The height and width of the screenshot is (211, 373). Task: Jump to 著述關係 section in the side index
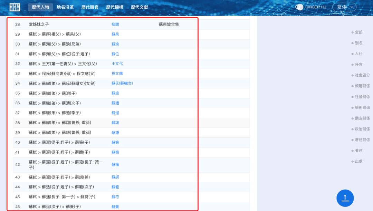(362, 140)
